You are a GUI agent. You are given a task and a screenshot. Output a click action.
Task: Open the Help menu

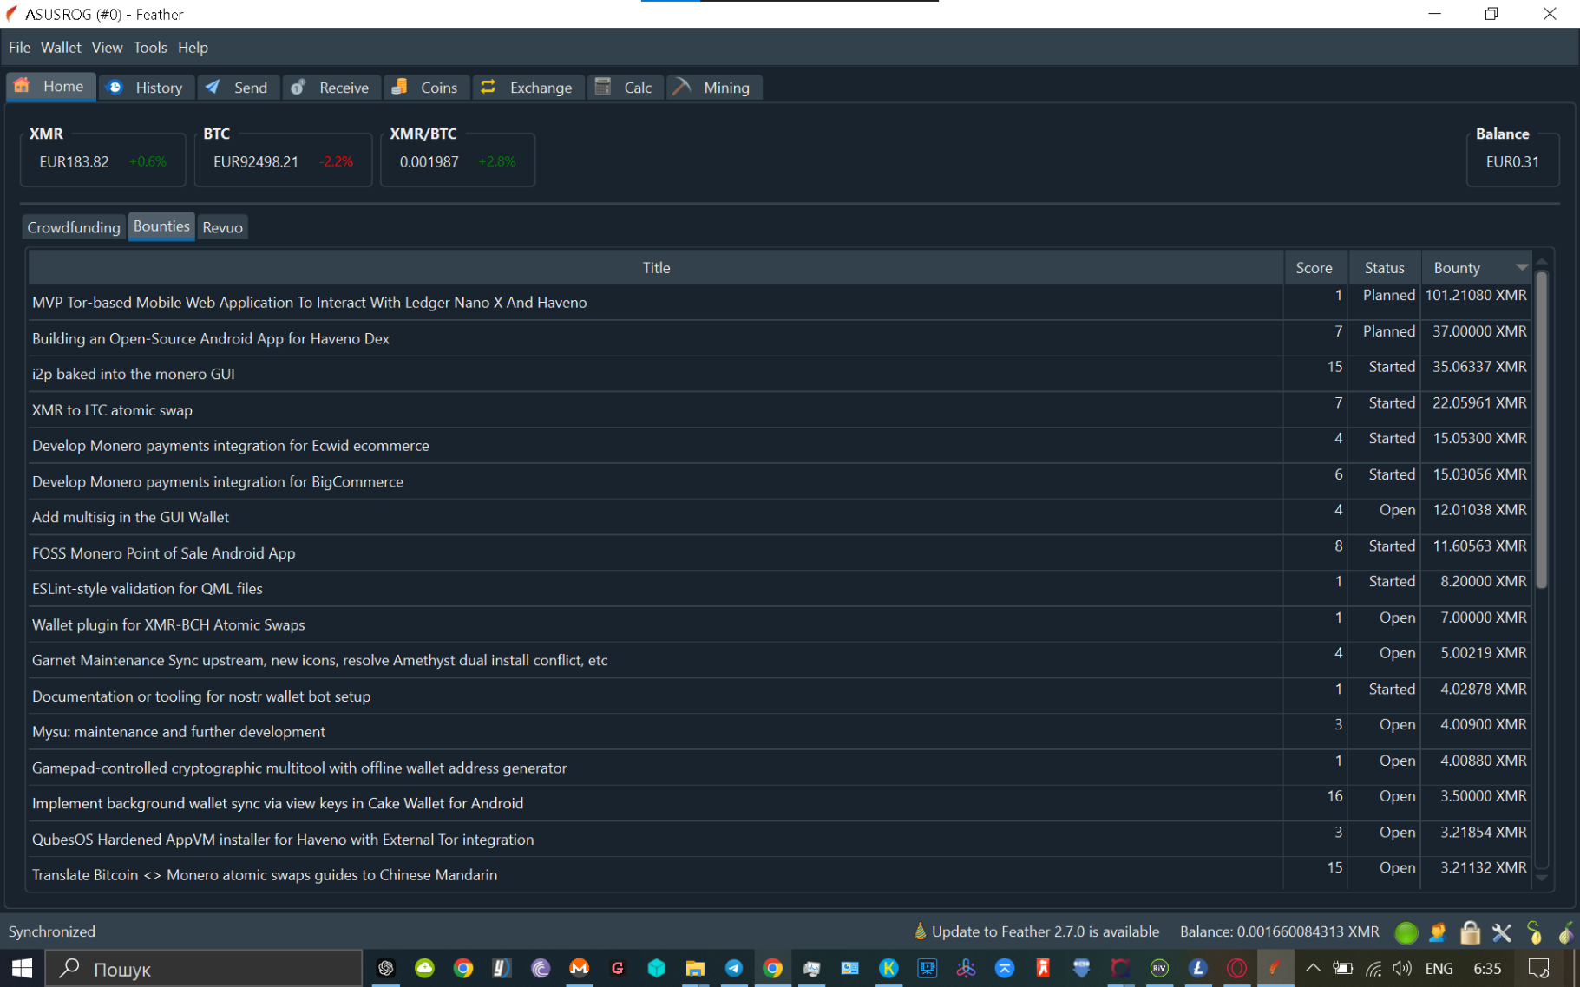tap(193, 48)
